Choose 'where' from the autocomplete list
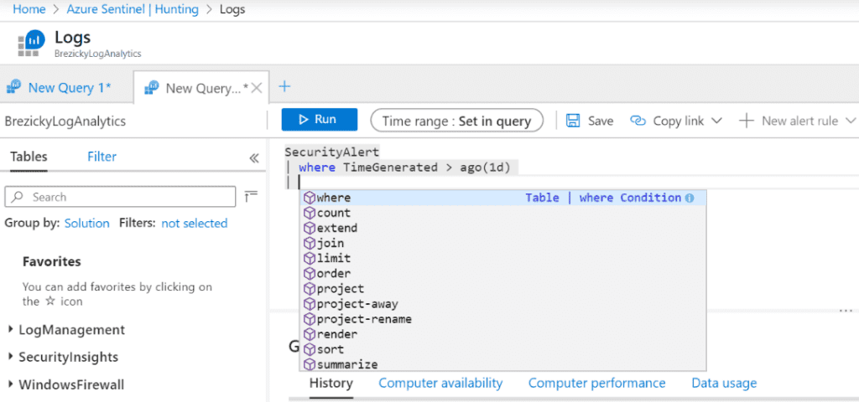Image resolution: width=859 pixels, height=402 pixels. pos(503,198)
